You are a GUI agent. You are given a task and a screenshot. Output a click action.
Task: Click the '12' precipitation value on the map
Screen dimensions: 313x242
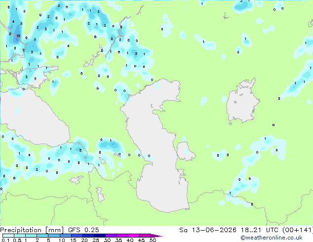pos(18,36)
